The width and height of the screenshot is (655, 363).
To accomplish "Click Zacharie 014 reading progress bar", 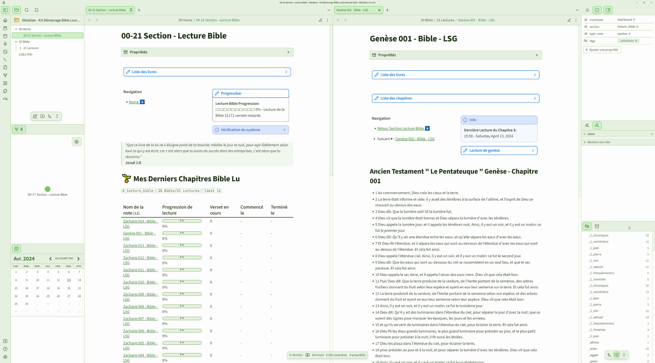I will pos(182,221).
